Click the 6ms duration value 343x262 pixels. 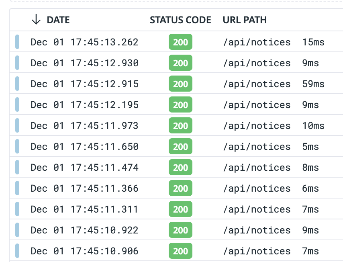[x=310, y=188]
